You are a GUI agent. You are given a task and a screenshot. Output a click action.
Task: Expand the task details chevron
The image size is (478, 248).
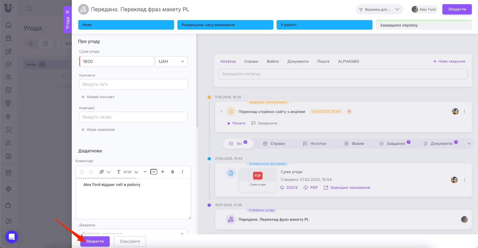221,111
